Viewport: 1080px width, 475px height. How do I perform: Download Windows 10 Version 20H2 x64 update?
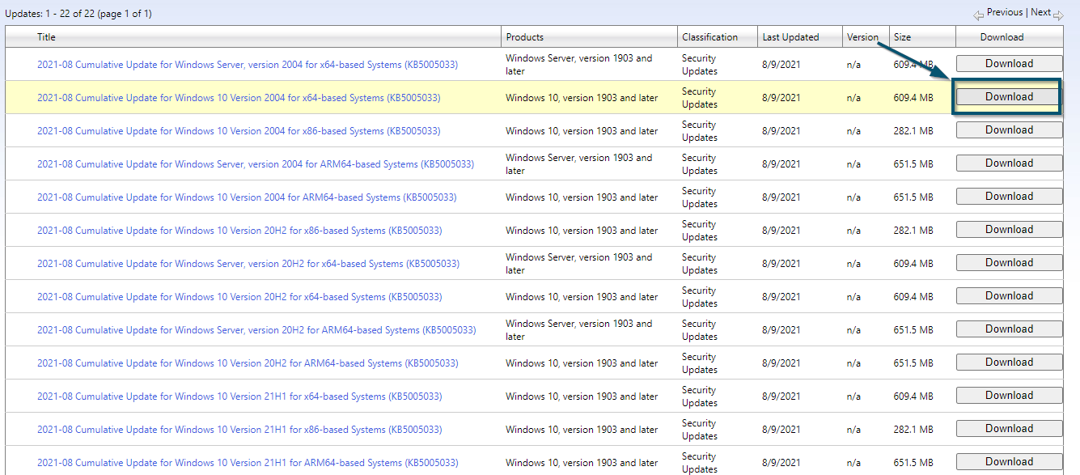pos(1009,296)
